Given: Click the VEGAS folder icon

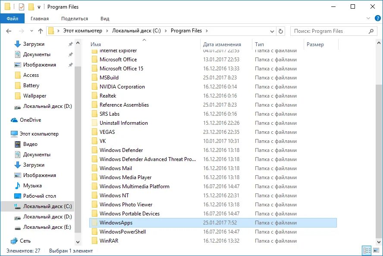Looking at the screenshot, I should click(x=94, y=132).
